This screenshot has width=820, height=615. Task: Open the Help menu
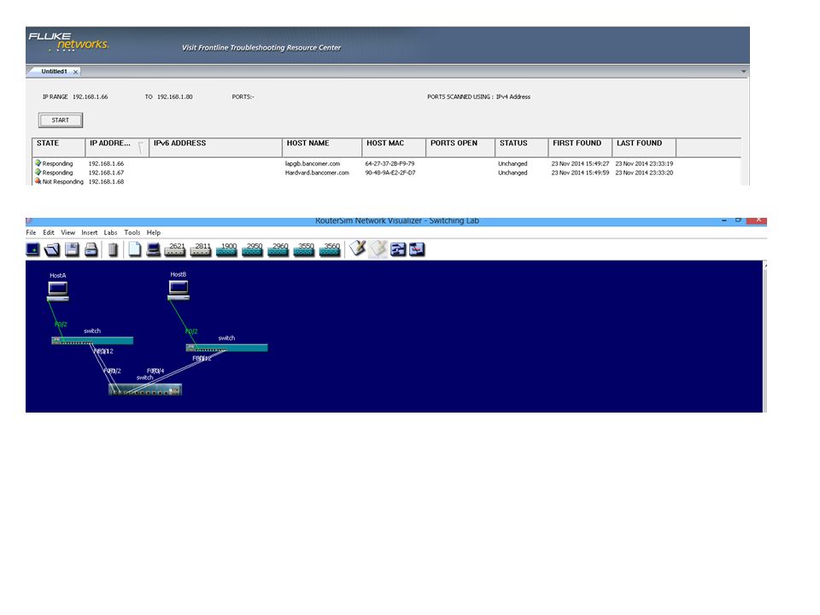coord(153,232)
